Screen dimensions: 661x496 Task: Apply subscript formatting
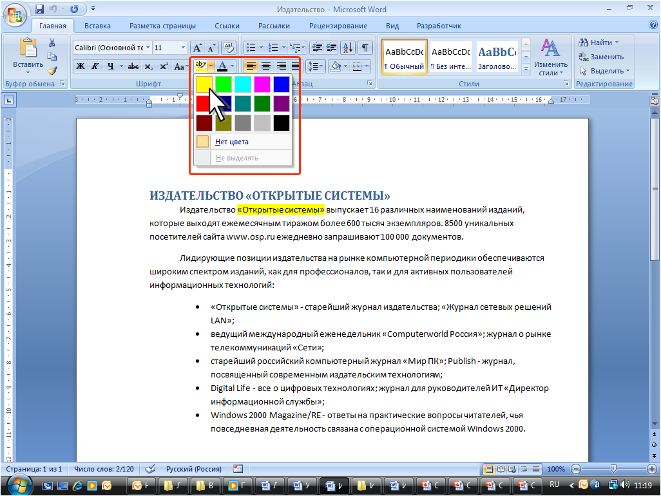[148, 66]
